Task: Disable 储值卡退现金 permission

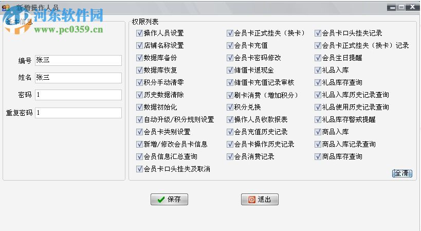Action: coord(230,70)
